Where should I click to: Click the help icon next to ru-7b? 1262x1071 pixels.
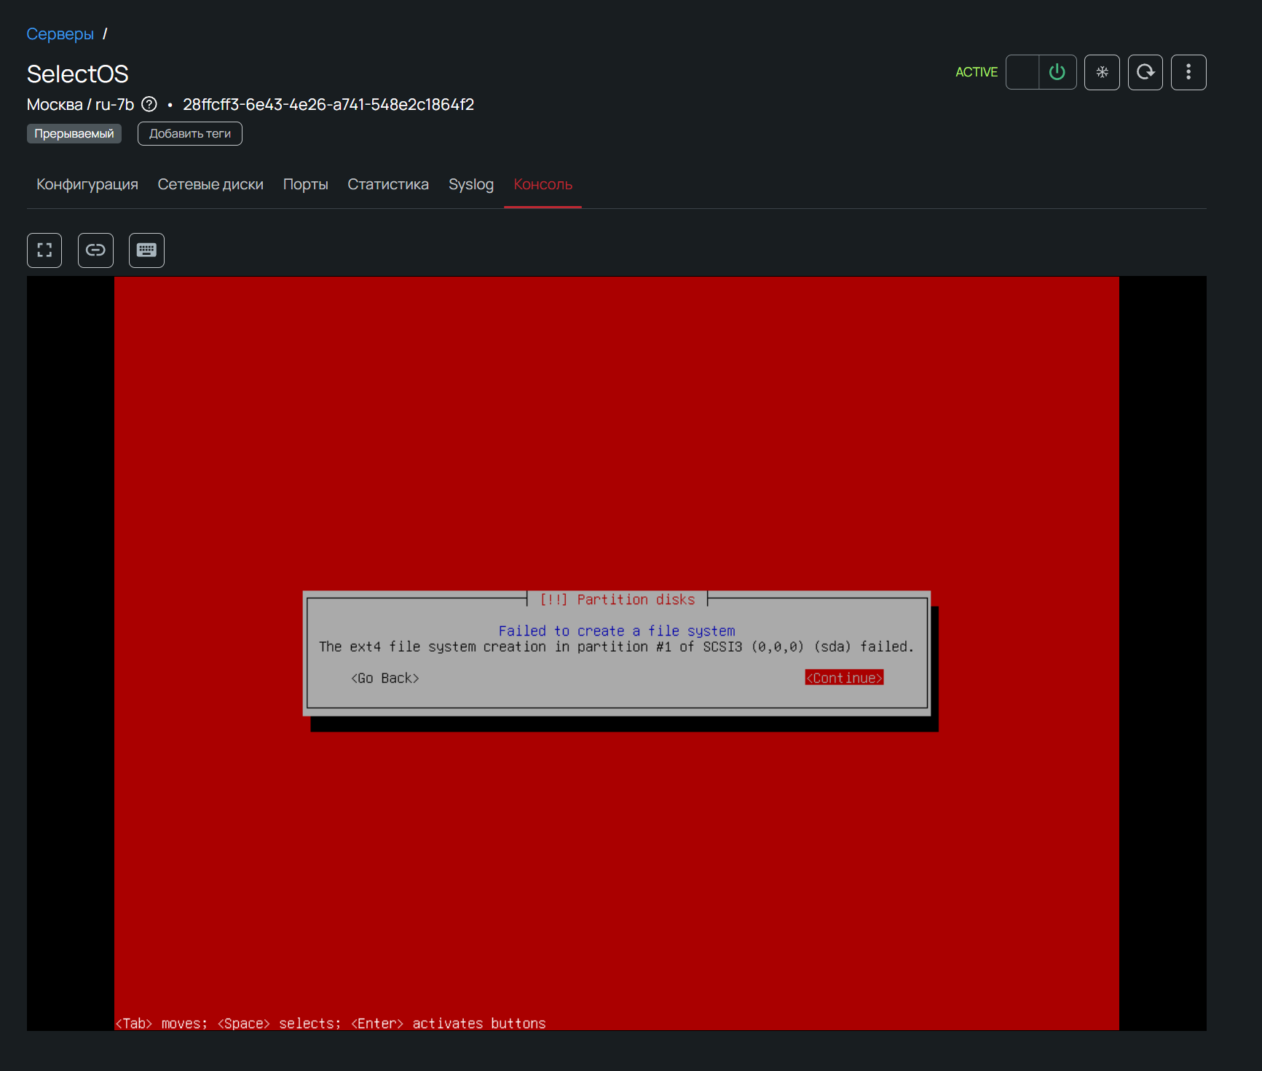click(149, 104)
